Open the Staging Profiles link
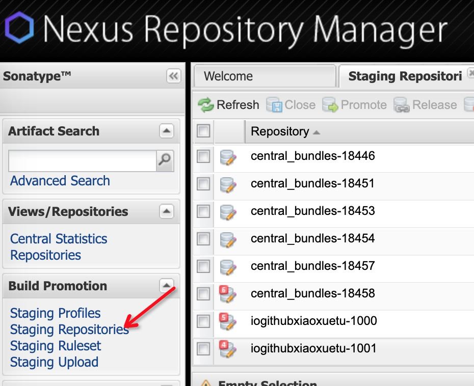Viewport: 474px width, 386px height. point(56,313)
